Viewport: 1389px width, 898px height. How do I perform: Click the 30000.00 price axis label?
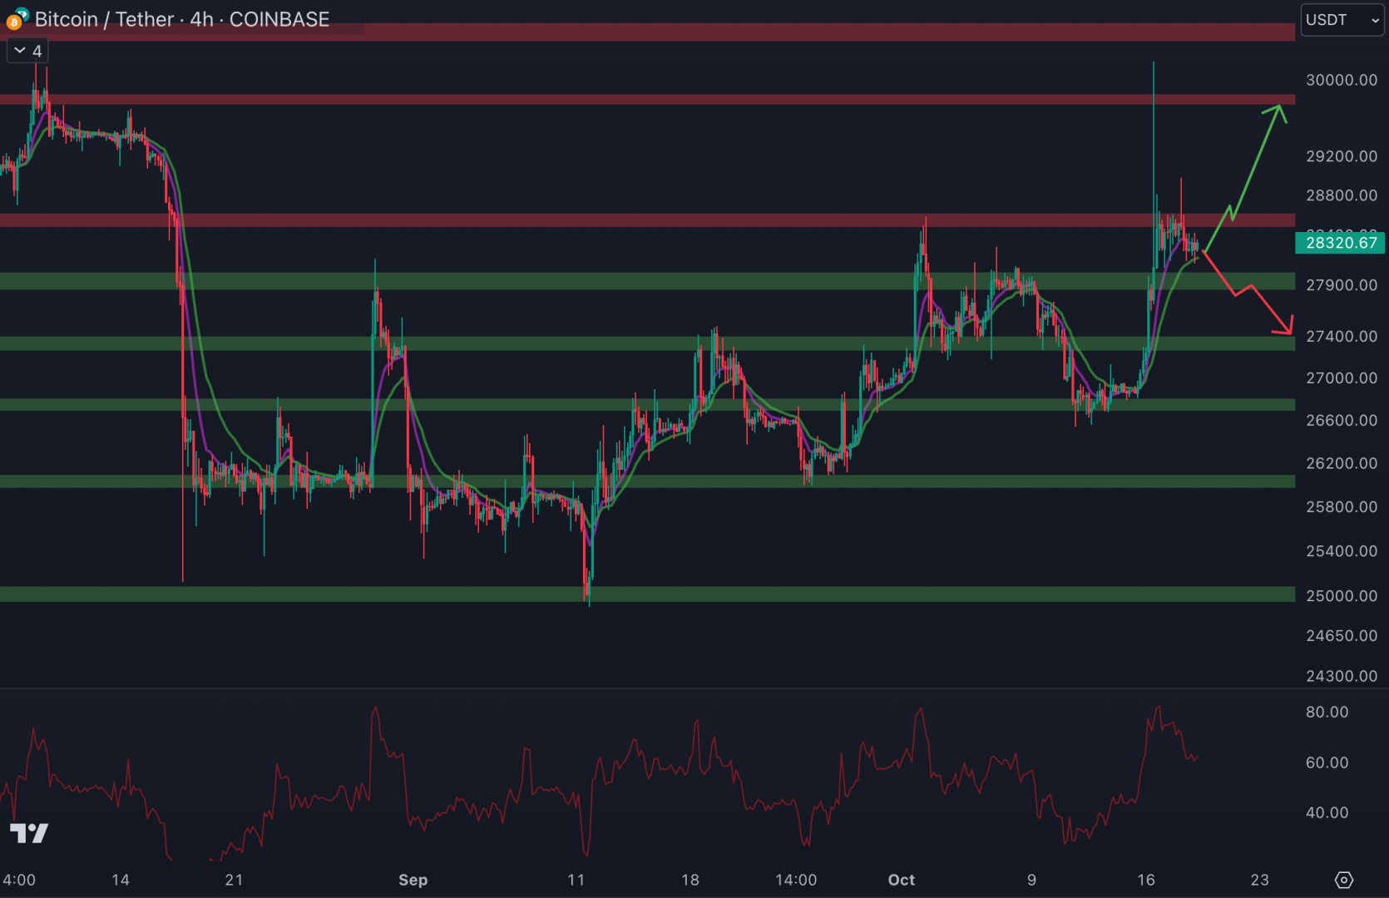pyautogui.click(x=1342, y=80)
